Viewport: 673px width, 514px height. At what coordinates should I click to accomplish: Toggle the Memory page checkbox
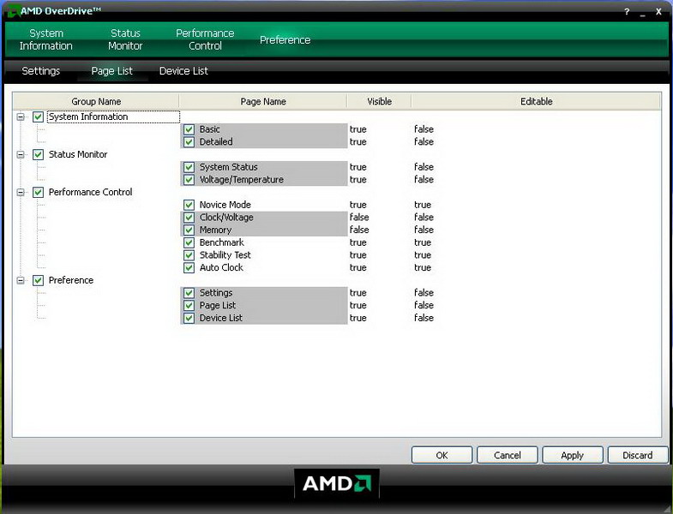click(x=189, y=230)
